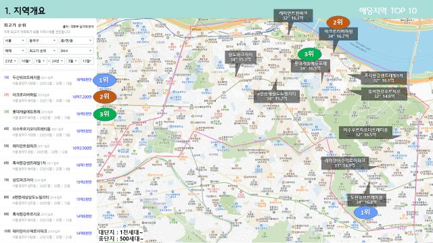The height and width of the screenshot is (243, 433).
Task: Select rank 2 아크로리버하임 list entry
Action: [48, 97]
